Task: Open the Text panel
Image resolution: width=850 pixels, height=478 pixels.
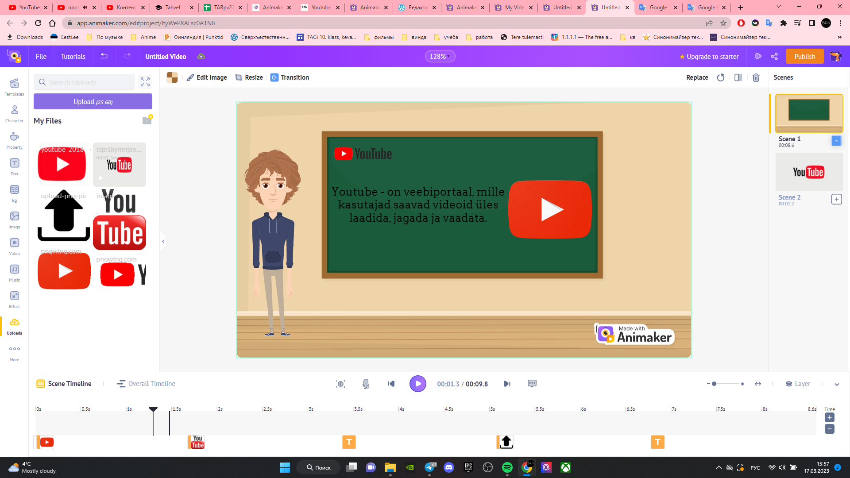Action: coord(14,166)
